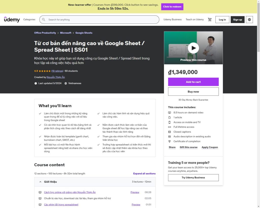The height and width of the screenshot is (208, 260).
Task: Open instructor Nguyễn Thiện Ân link
Action: (56, 77)
